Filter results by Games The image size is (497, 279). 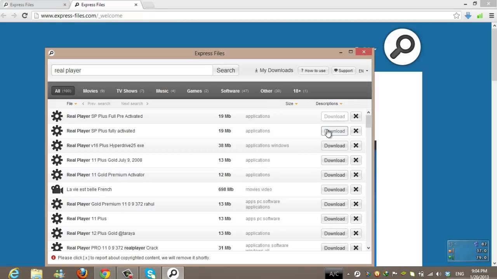tap(198, 91)
